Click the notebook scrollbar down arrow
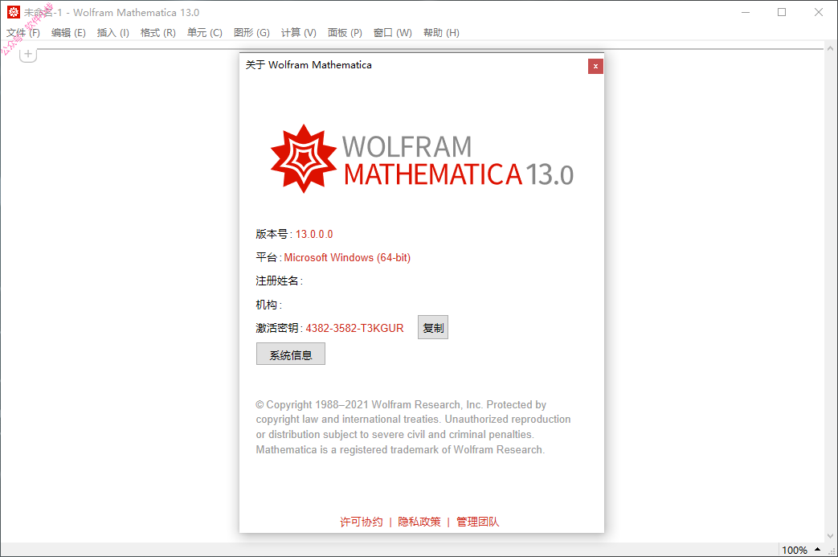The height and width of the screenshot is (557, 838). coord(830,535)
